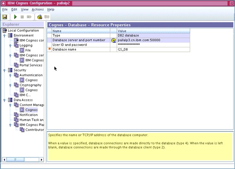235x169 pixels.
Task: Click the DB2 database type value
Action: tap(153, 36)
